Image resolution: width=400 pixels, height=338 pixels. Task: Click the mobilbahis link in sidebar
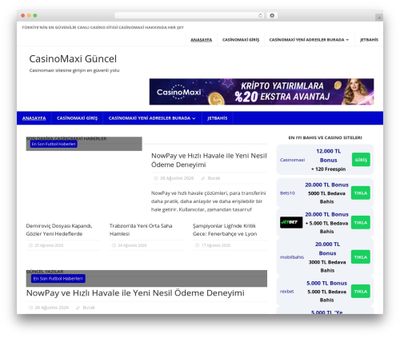coord(292,257)
